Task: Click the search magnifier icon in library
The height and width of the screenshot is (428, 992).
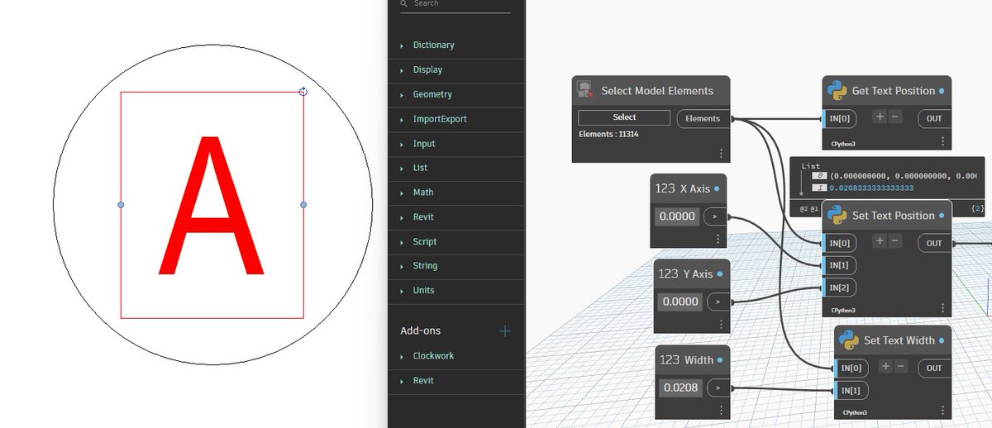Action: pos(404,3)
